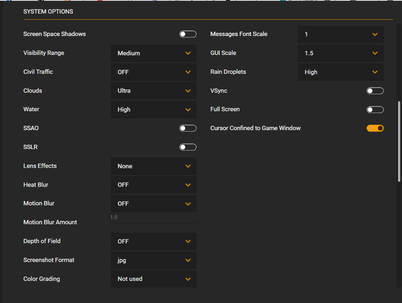This screenshot has width=402, height=303.
Task: Turn on the SSAO switch
Action: point(188,128)
